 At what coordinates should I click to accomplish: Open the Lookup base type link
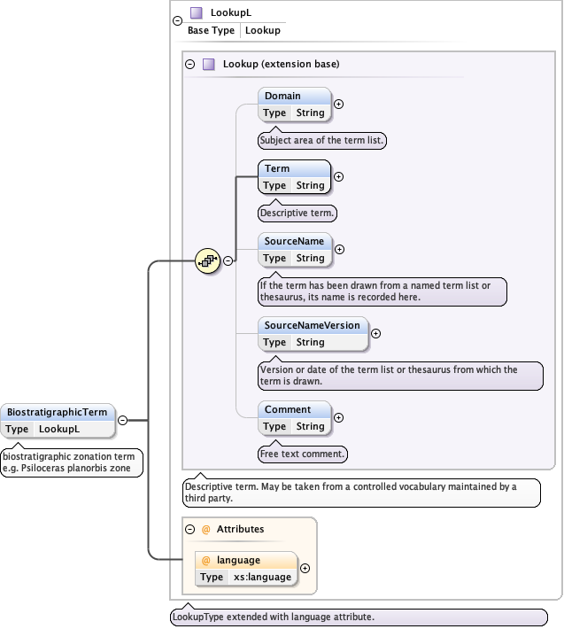(x=262, y=30)
